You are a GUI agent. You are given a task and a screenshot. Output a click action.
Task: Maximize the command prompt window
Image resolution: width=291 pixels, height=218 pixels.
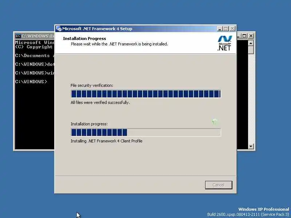[x=244, y=36]
